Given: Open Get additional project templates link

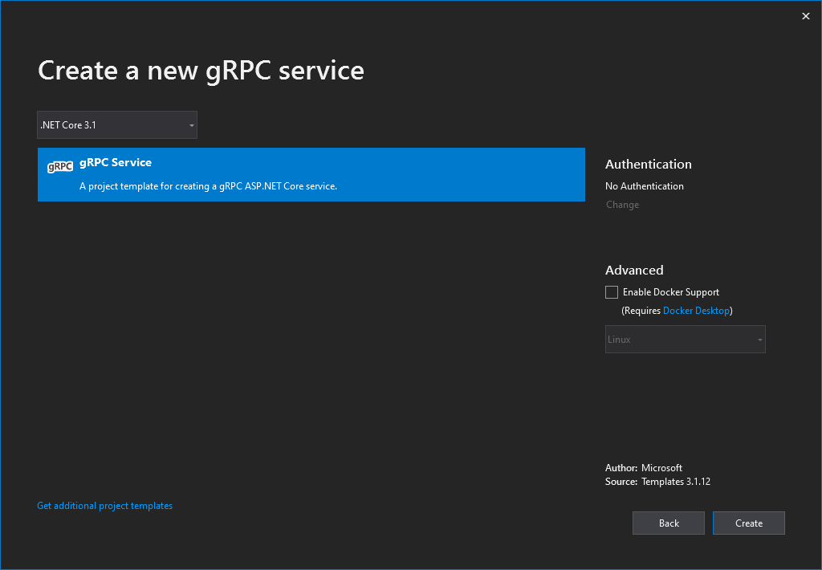Looking at the screenshot, I should 105,506.
